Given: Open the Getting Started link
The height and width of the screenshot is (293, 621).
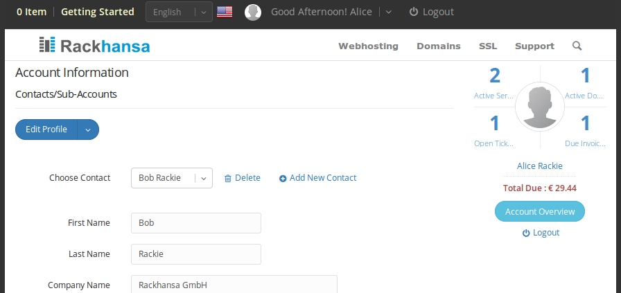Looking at the screenshot, I should click(98, 12).
